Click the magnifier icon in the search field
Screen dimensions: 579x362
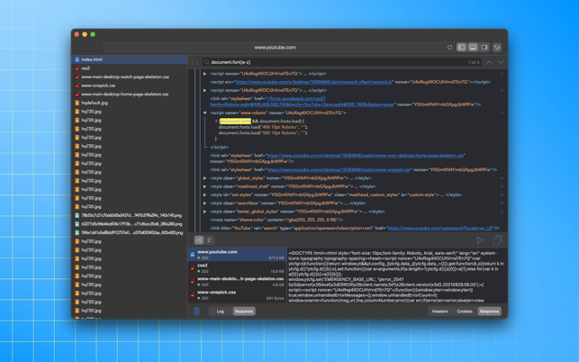tap(207, 62)
